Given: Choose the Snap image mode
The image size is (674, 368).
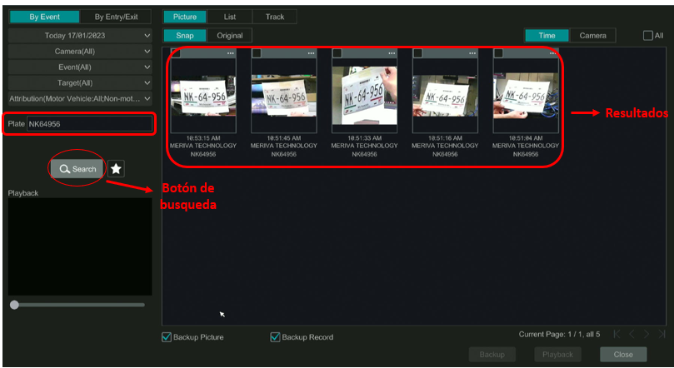Looking at the screenshot, I should coord(185,36).
